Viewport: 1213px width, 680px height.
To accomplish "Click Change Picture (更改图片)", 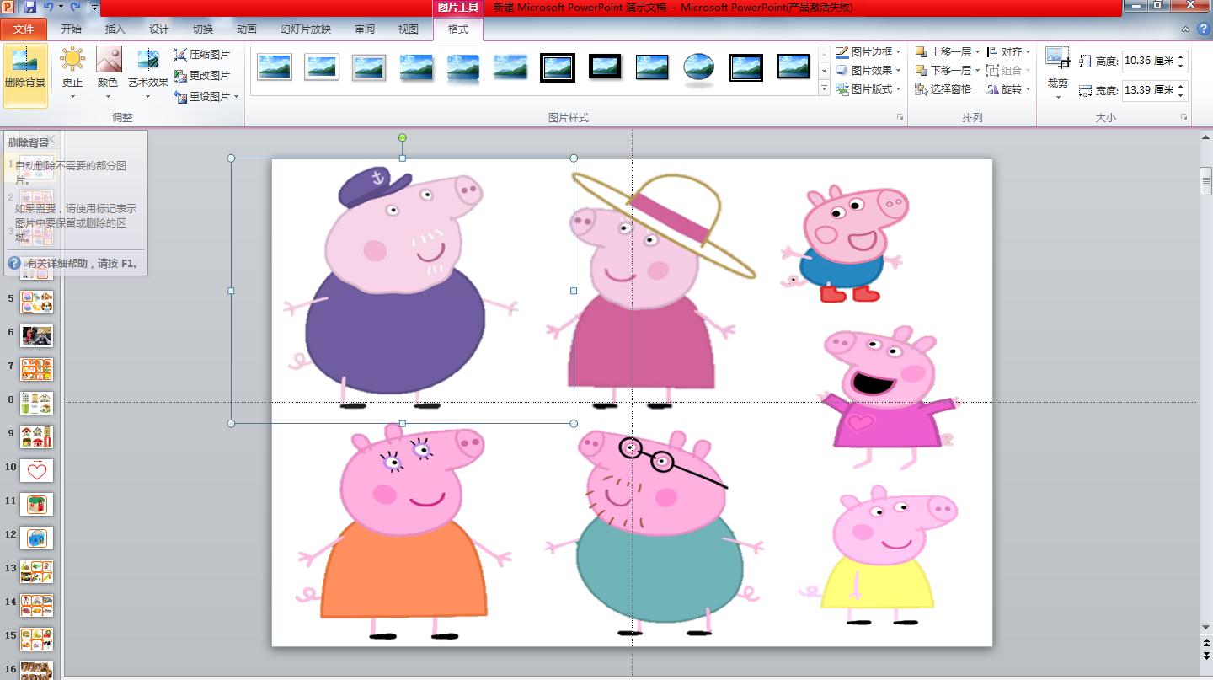I will 202,76.
